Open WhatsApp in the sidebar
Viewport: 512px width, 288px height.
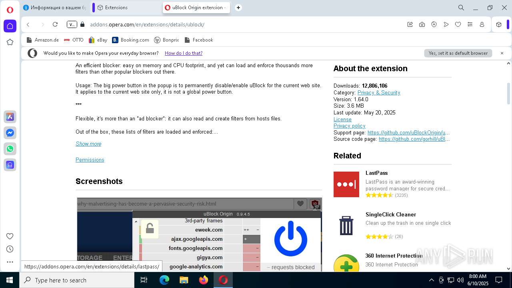10,149
